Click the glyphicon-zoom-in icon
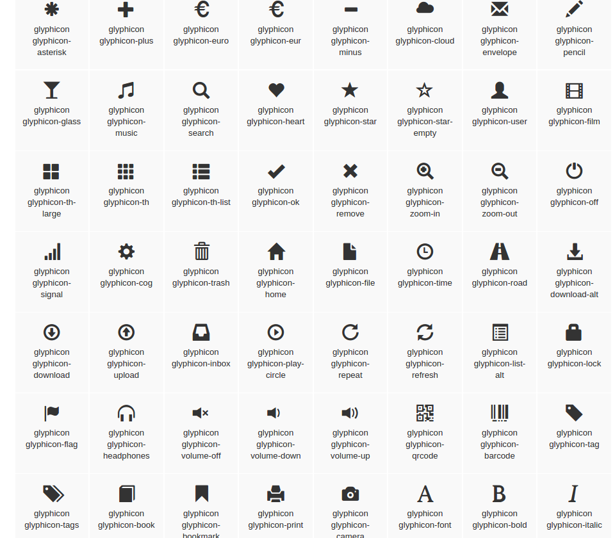Screen dimensions: 615x538 coord(425,171)
